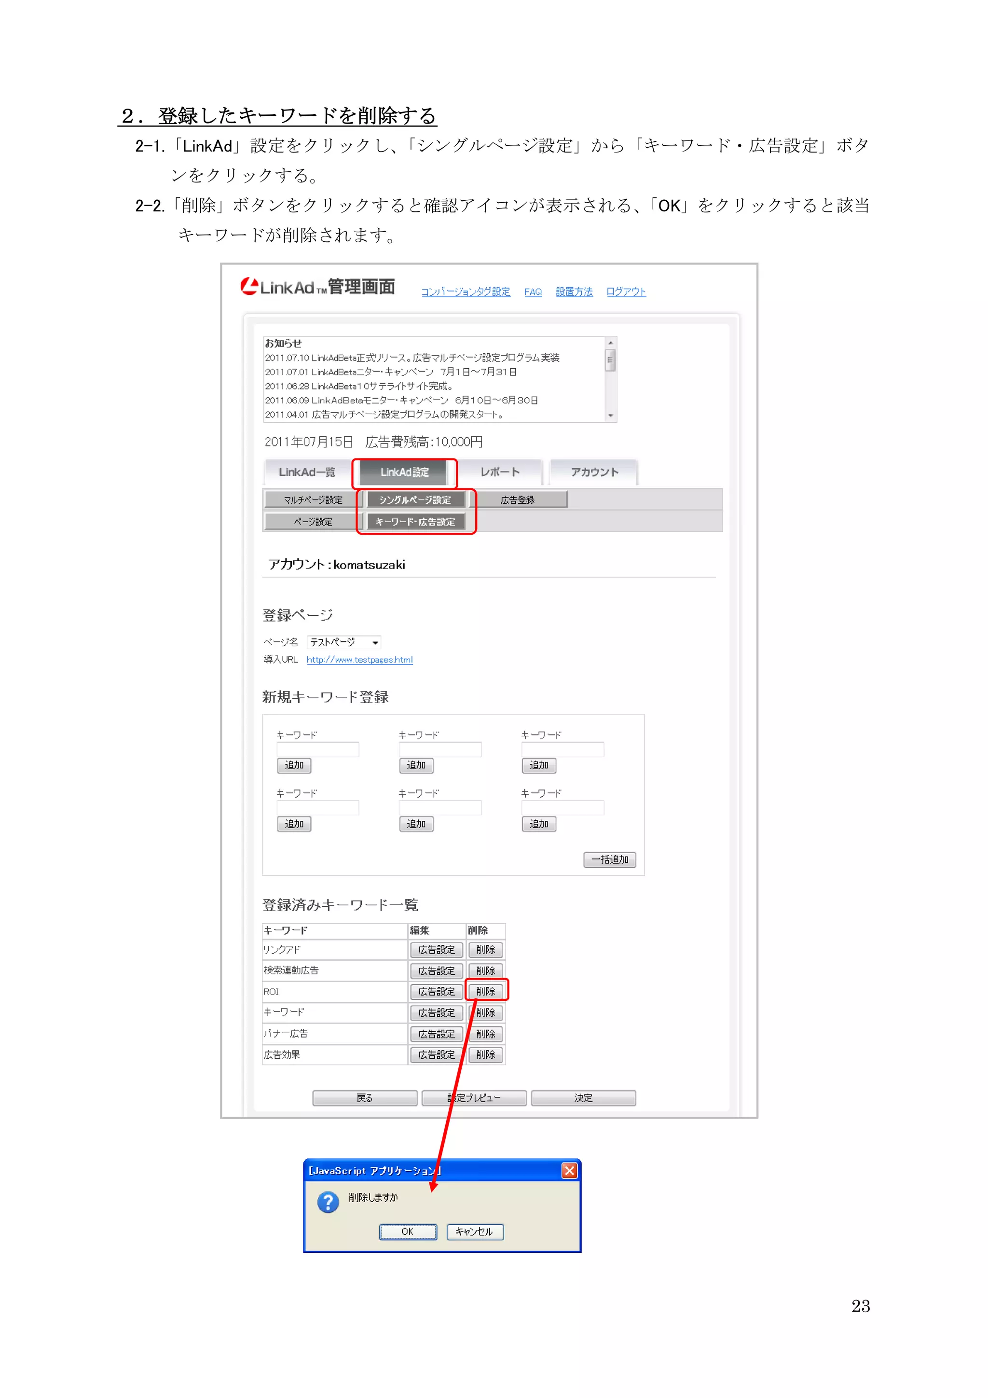
Task: Focus second-row left キーワード input field
Action: (318, 807)
